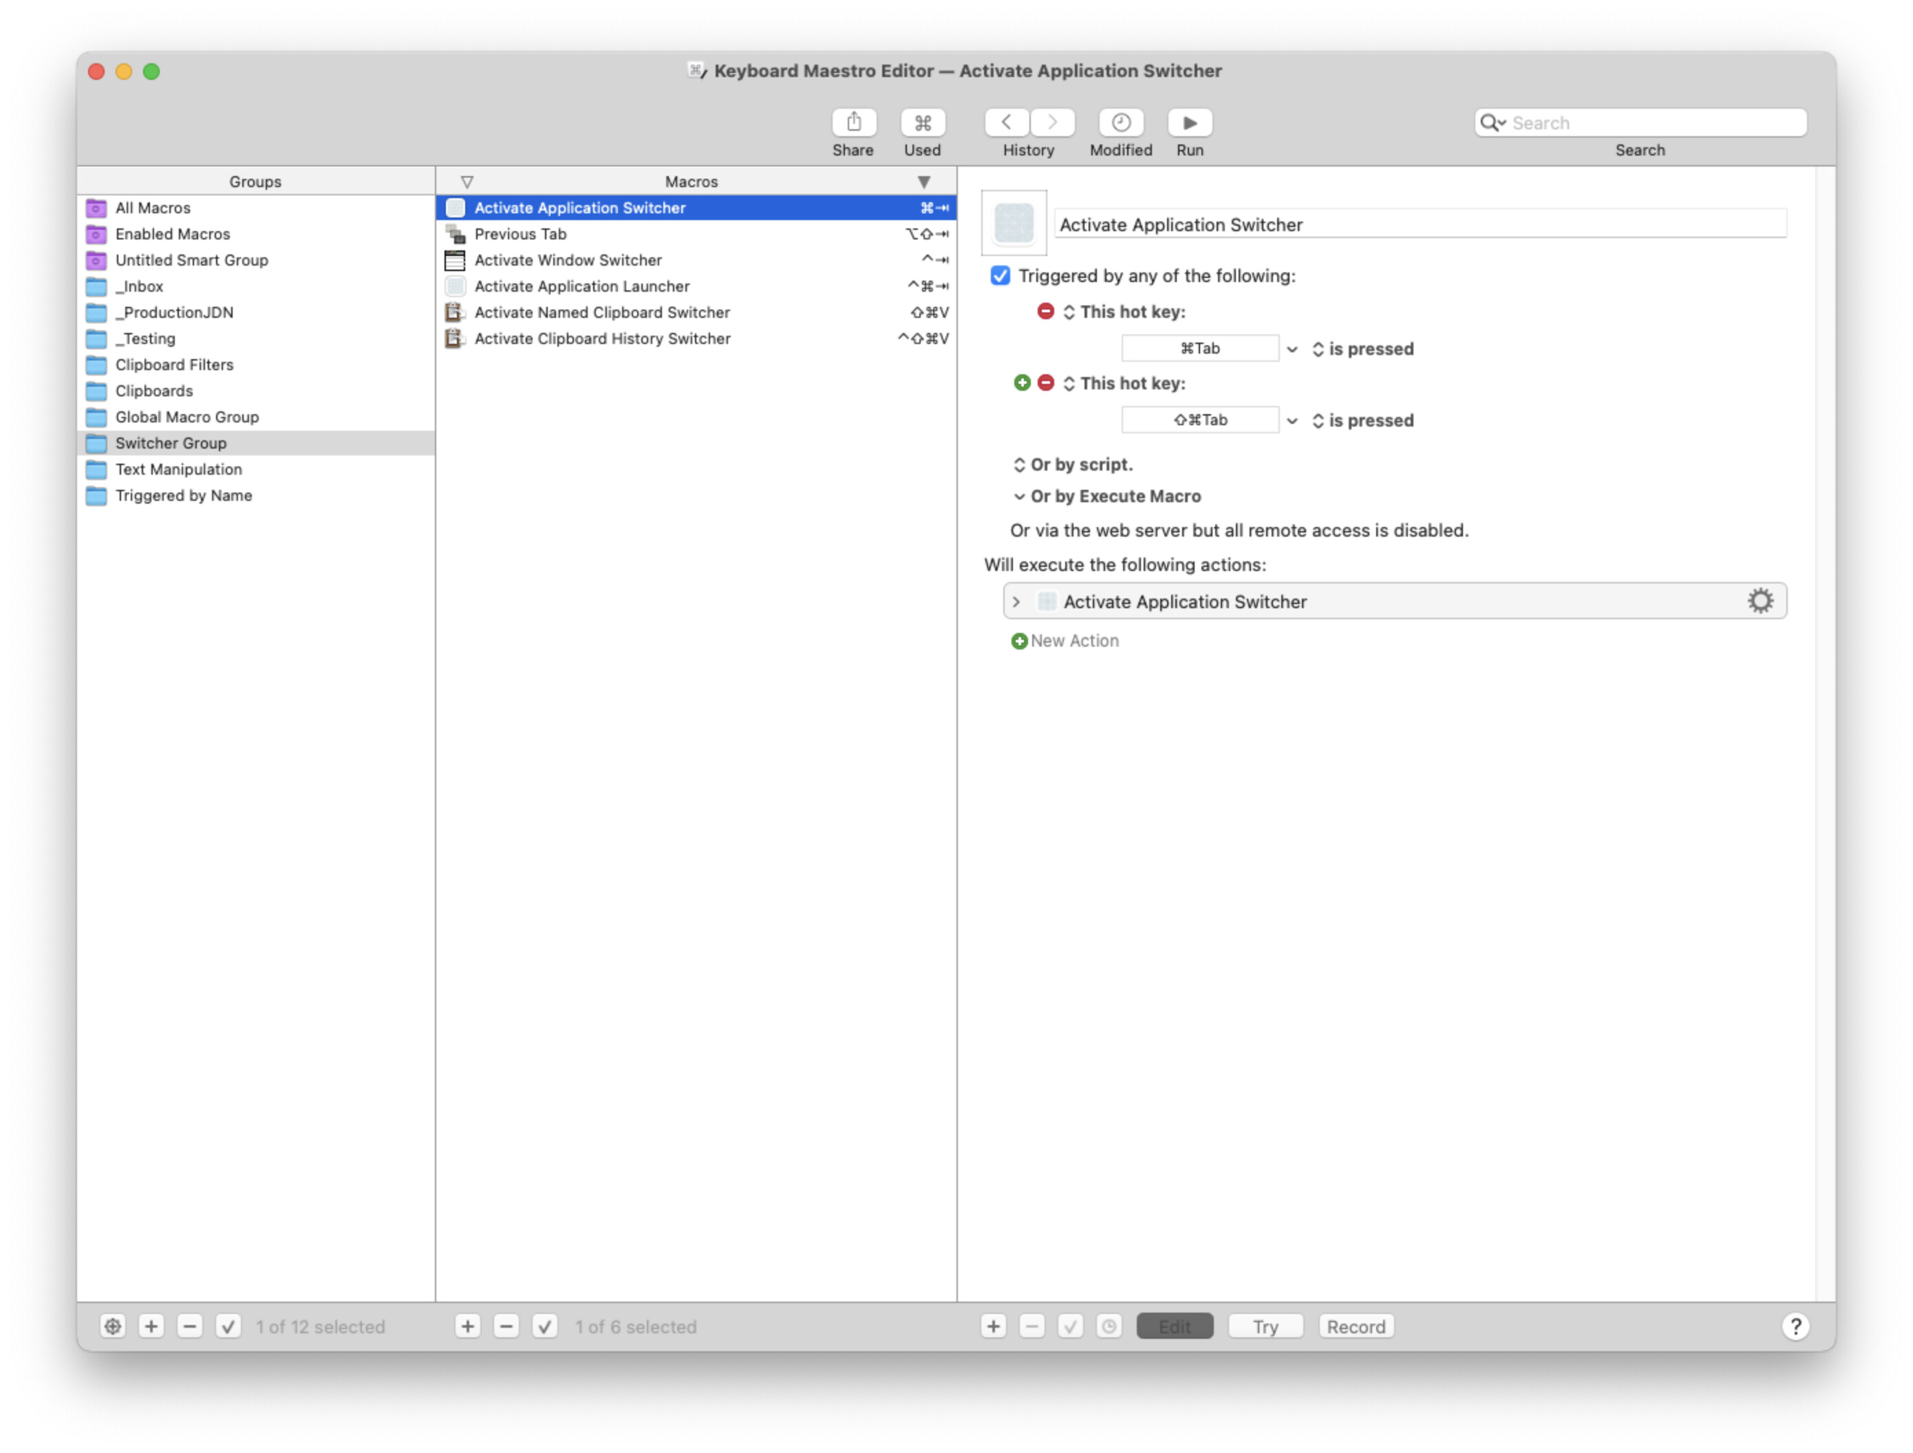Delete the selected macro group

coord(189,1326)
